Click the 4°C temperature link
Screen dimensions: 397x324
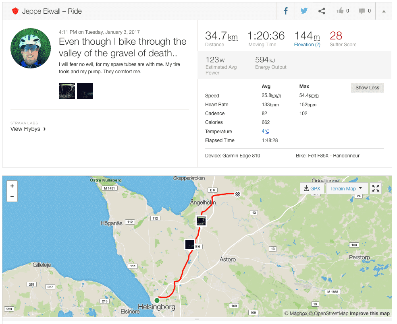266,131
